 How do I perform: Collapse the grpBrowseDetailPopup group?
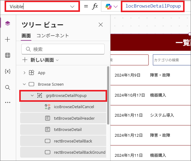coord(32,96)
